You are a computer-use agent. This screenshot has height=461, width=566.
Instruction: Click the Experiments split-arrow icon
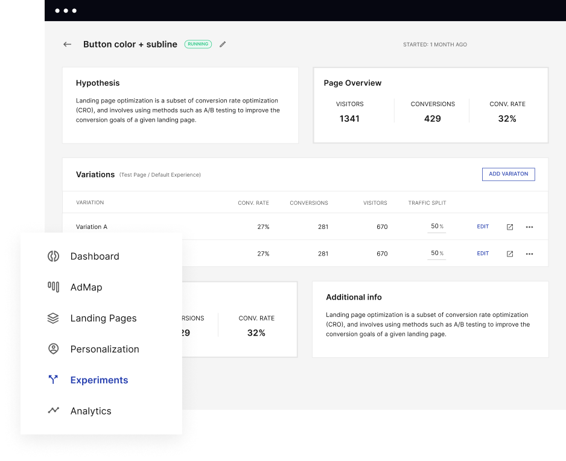[x=53, y=380]
